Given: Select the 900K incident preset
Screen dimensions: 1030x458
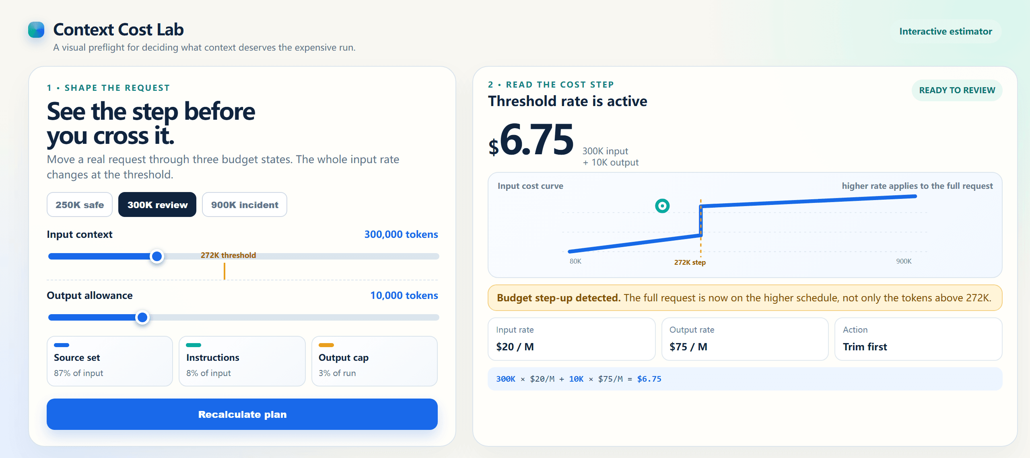Looking at the screenshot, I should pos(245,205).
